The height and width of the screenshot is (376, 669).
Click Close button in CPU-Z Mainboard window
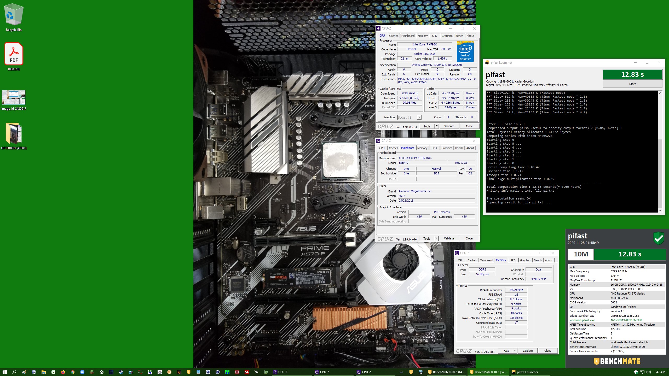pyautogui.click(x=469, y=238)
